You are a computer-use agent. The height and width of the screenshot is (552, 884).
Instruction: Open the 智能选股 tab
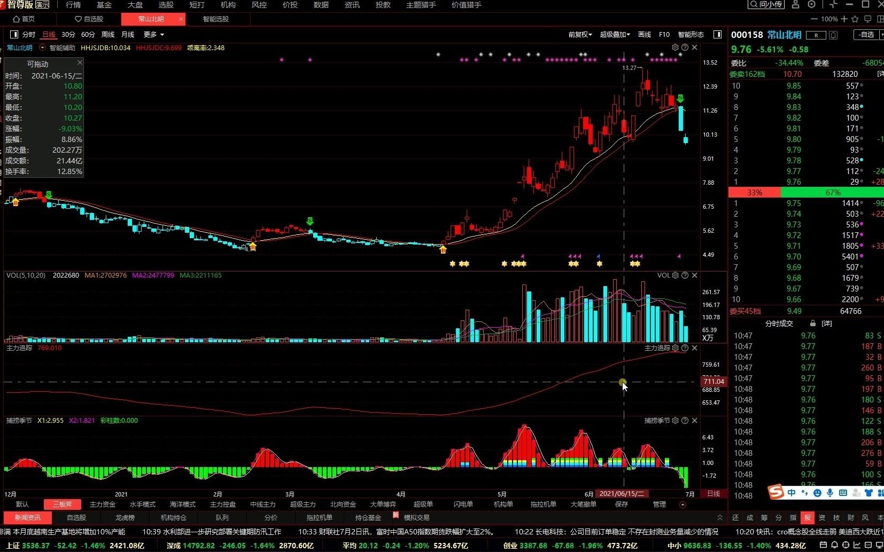(x=216, y=19)
